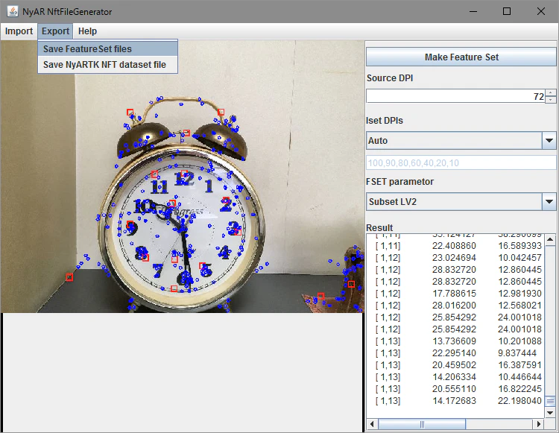
Task: Select result value 10.446644
Action: click(x=519, y=377)
